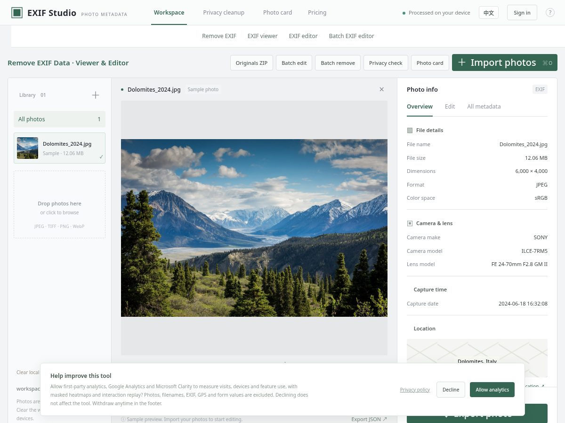The height and width of the screenshot is (423, 565).
Task: Click Allow analytics button
Action: click(x=492, y=390)
